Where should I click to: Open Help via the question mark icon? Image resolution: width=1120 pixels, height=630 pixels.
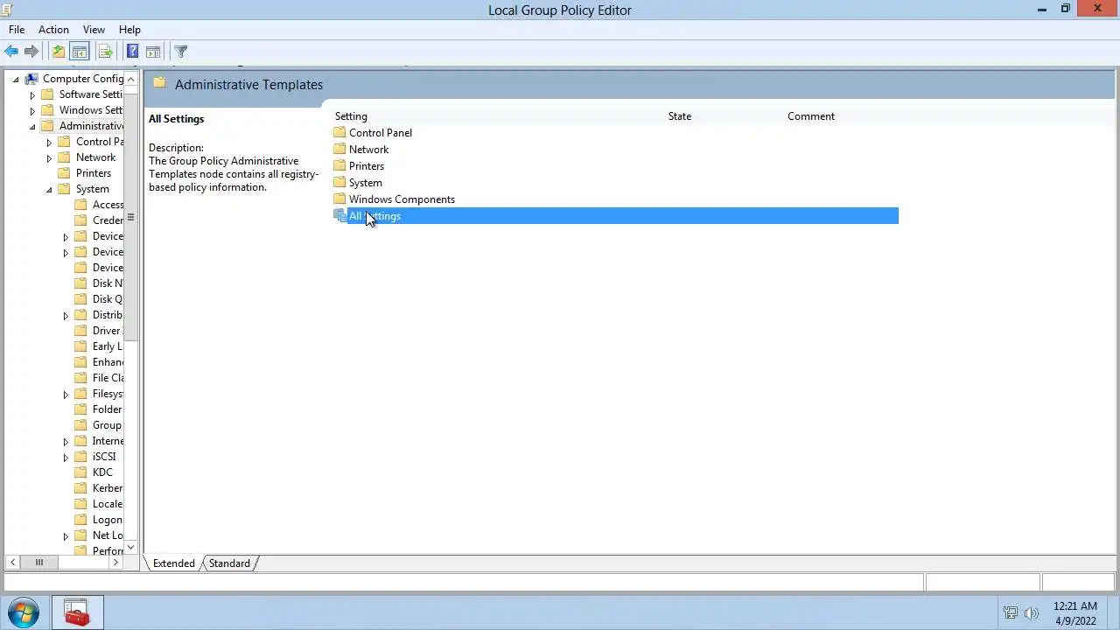pyautogui.click(x=133, y=52)
